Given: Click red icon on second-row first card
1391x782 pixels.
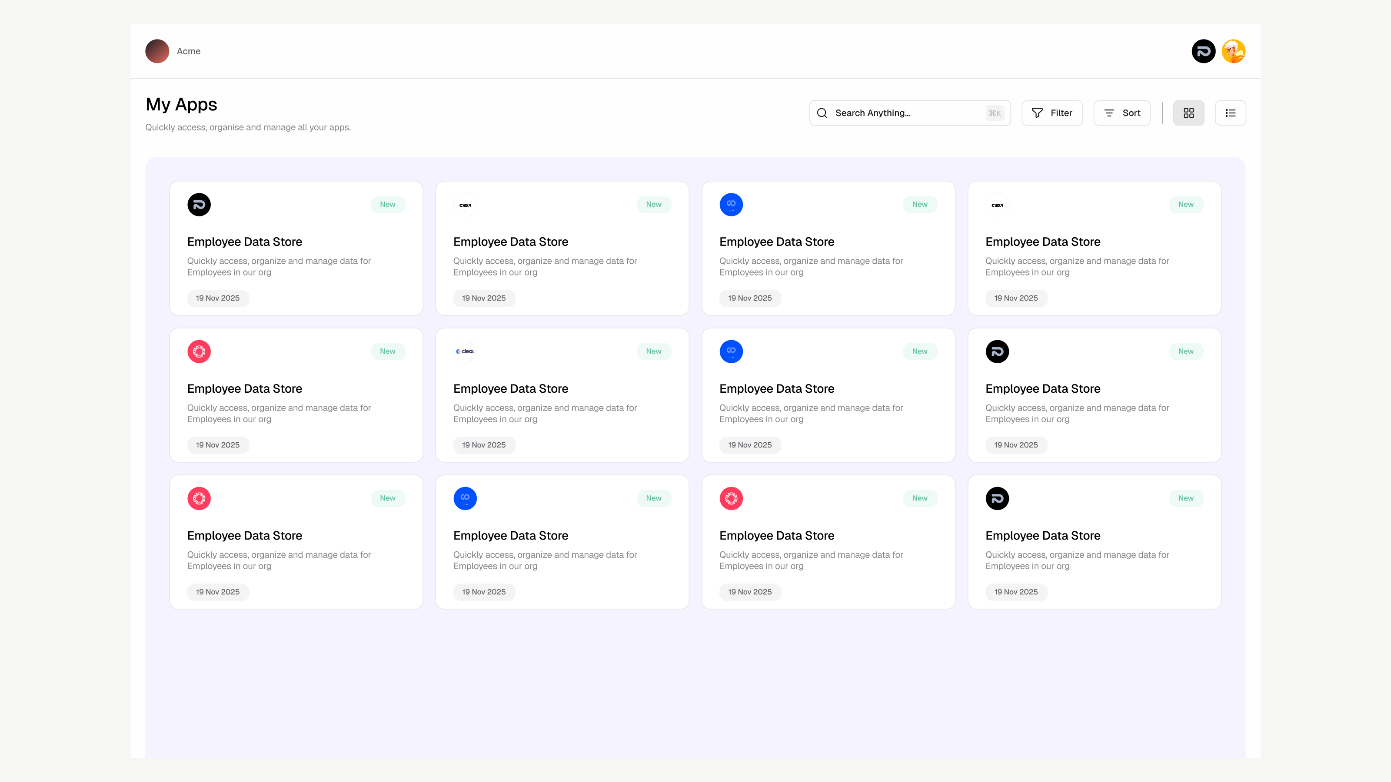Looking at the screenshot, I should coord(199,351).
